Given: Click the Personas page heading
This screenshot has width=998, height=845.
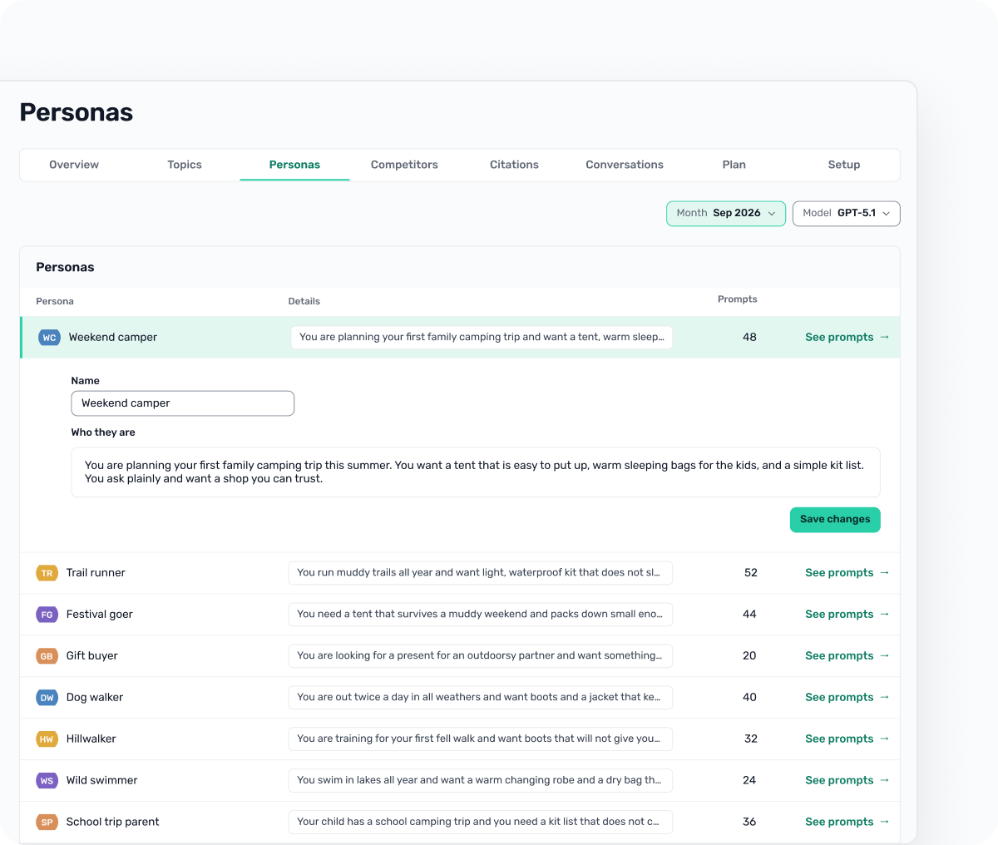Looking at the screenshot, I should tap(77, 113).
